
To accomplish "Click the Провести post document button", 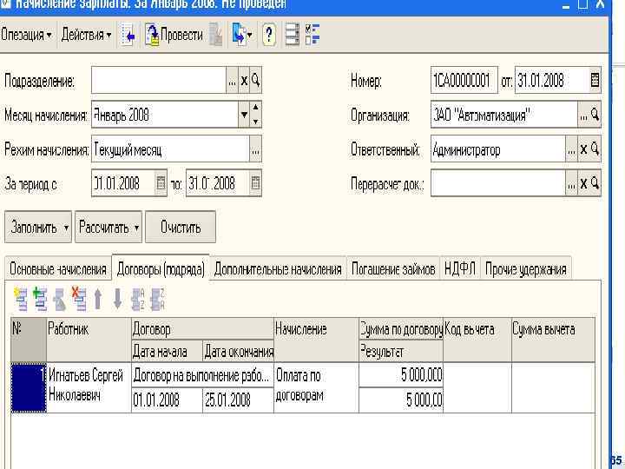I will (174, 35).
